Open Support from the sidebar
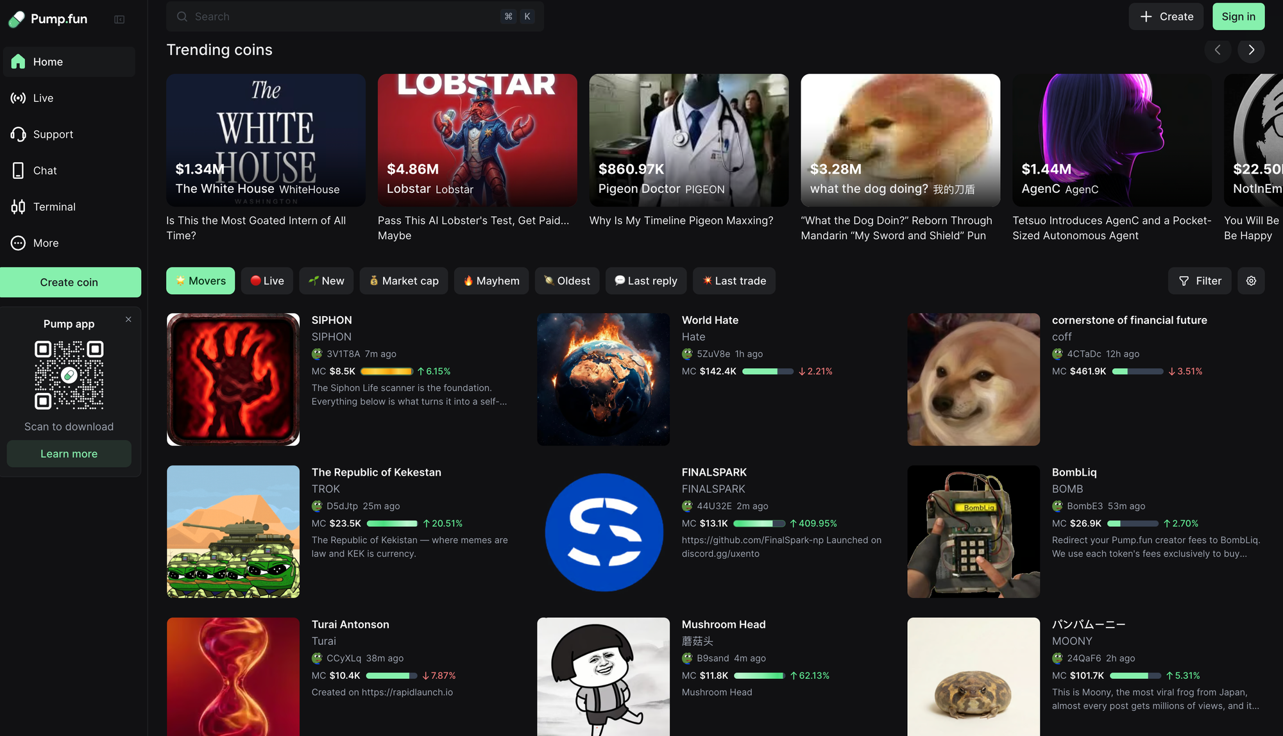Image resolution: width=1283 pixels, height=736 pixels. [53, 135]
